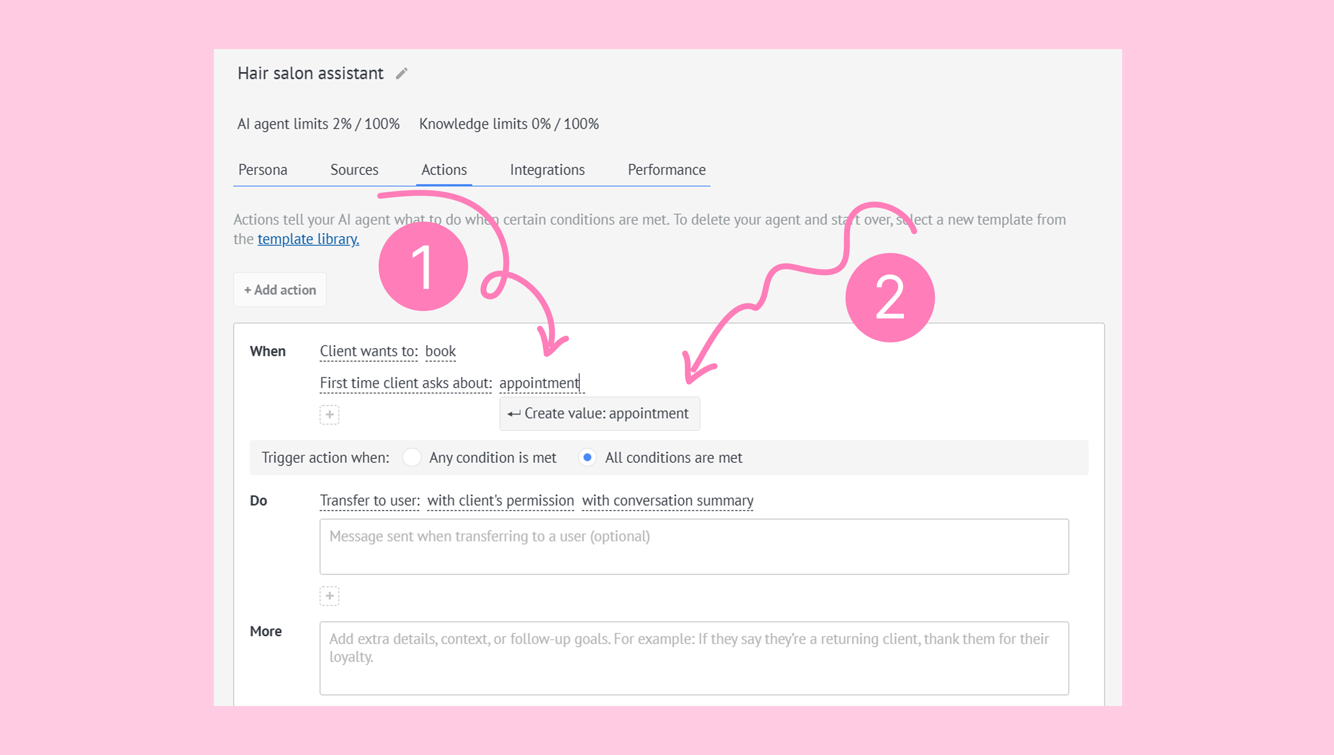The image size is (1334, 755).
Task: Select 'Any condition is met' radio button
Action: (x=412, y=457)
